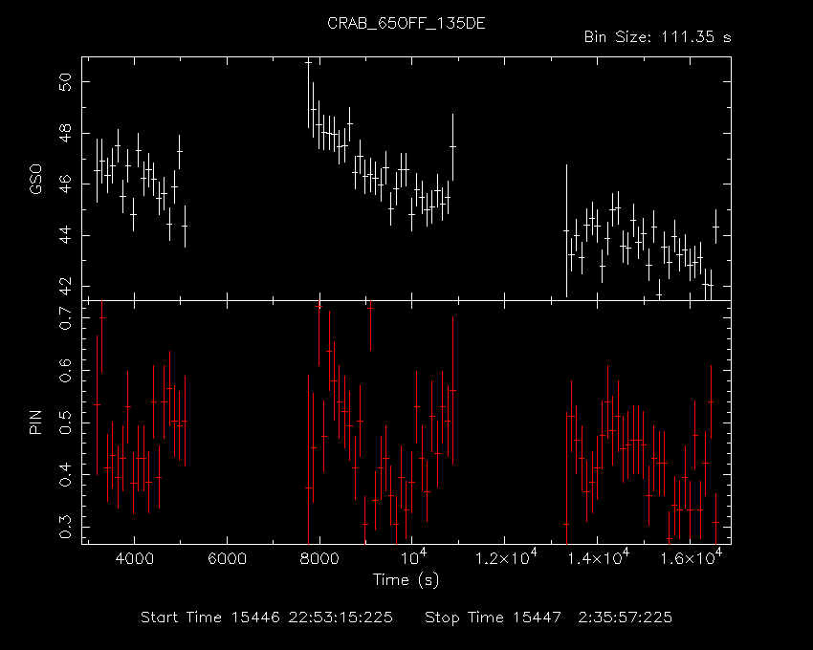Click the PIN axis value 0.3
Image resolution: width=813 pixels, height=650 pixels.
pos(66,527)
